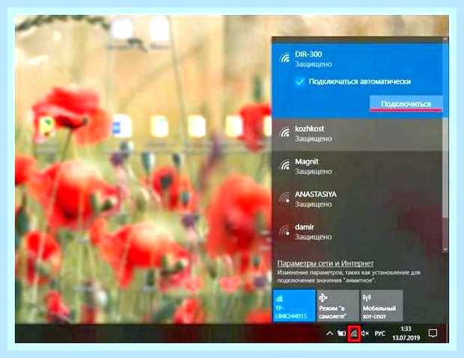Viewport: 464px width, 358px height.
Task: Toggle the airplane mode tile
Action: (338, 306)
